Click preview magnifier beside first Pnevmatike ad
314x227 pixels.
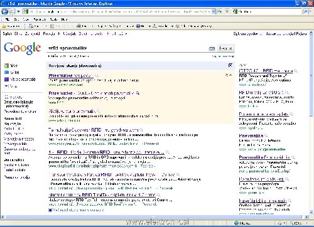coord(97,75)
